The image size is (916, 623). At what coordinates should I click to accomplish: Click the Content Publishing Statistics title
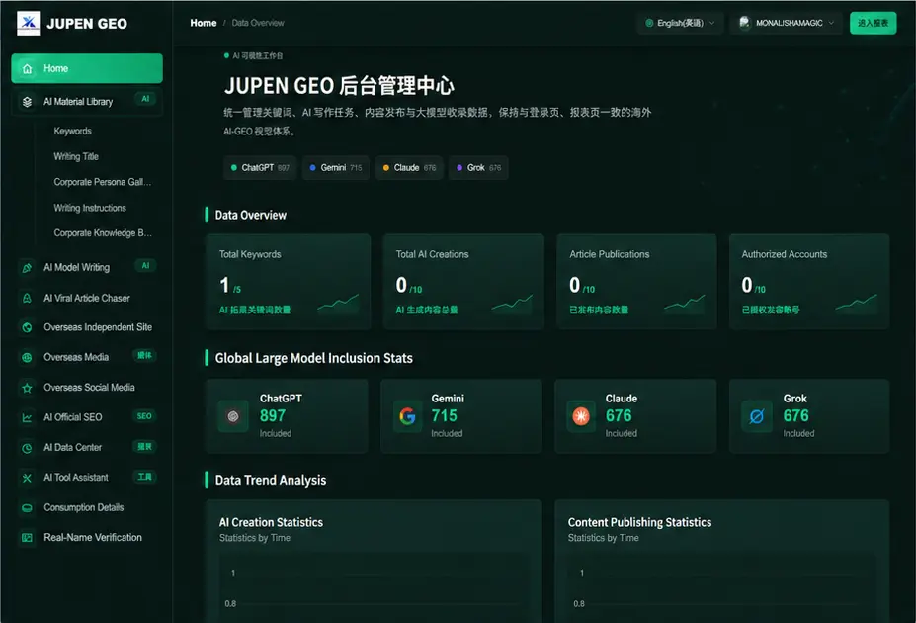[639, 522]
